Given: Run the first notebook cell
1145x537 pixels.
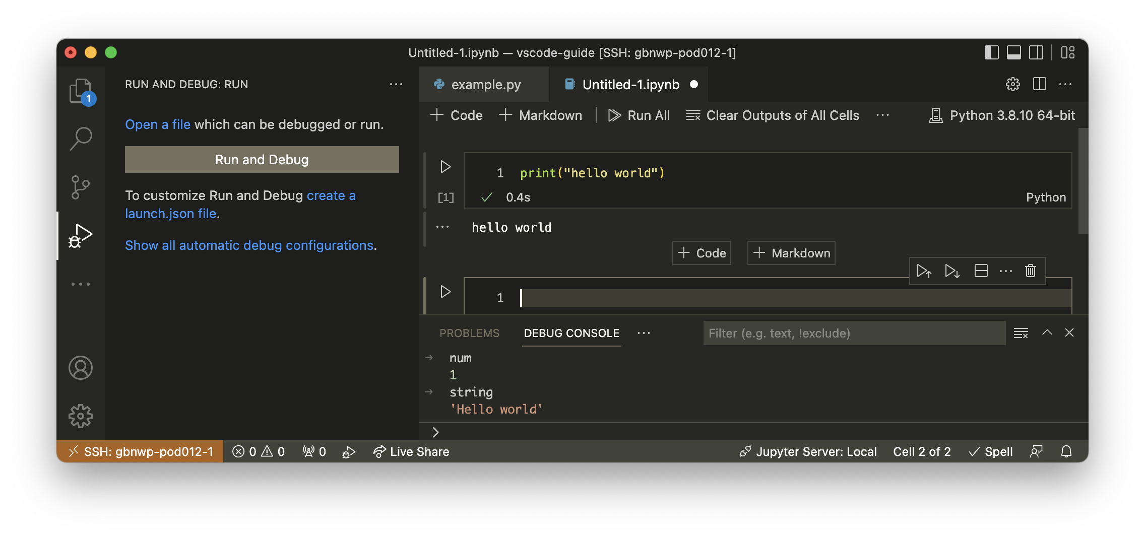Looking at the screenshot, I should pyautogui.click(x=445, y=167).
